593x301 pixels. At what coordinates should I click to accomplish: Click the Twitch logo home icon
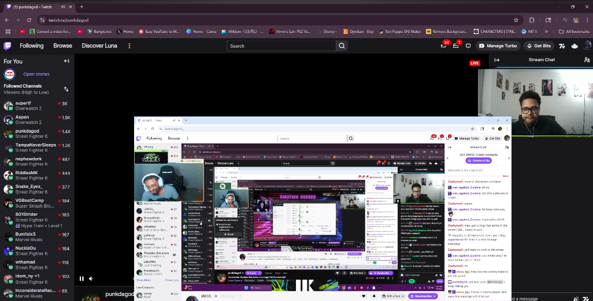tap(7, 46)
